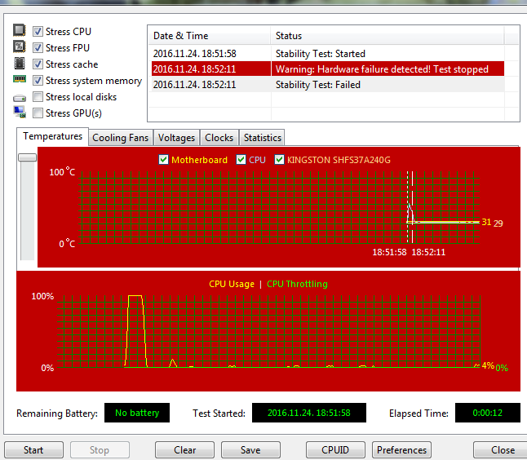
Task: Click the Status column header
Action: click(x=387, y=36)
